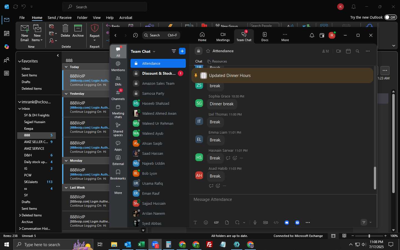Expand the Outlook ribbon options chevron
Image resolution: width=400 pixels, height=250 pixels.
[x=394, y=46]
